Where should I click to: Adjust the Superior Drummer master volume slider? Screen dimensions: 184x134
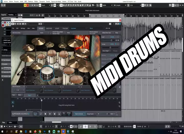point(107,114)
